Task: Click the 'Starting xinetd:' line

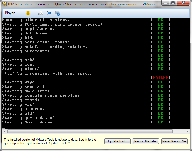Action: coord(22,69)
